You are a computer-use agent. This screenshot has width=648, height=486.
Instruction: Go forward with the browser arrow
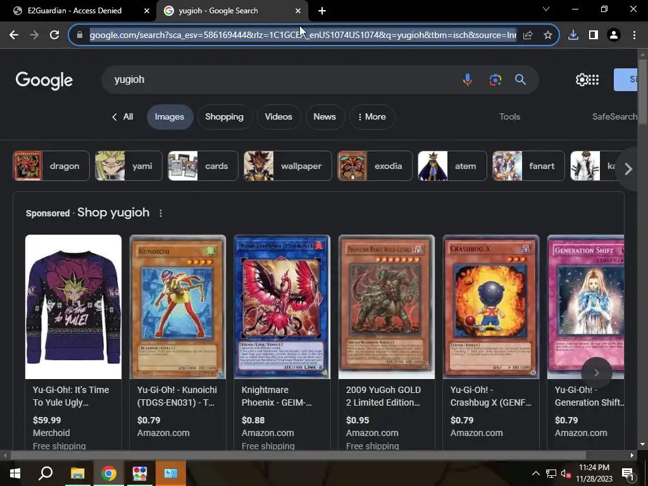pos(34,35)
